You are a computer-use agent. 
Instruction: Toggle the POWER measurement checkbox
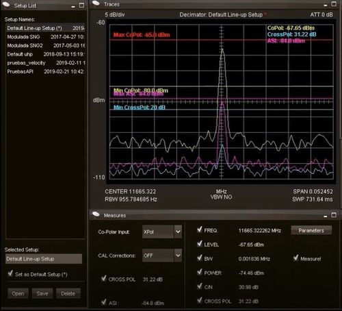(x=200, y=272)
